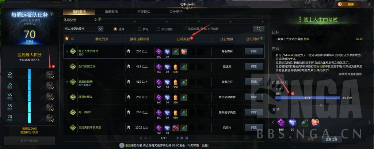
Task: Open the 声望现状 tab
Action: [x=144, y=12]
